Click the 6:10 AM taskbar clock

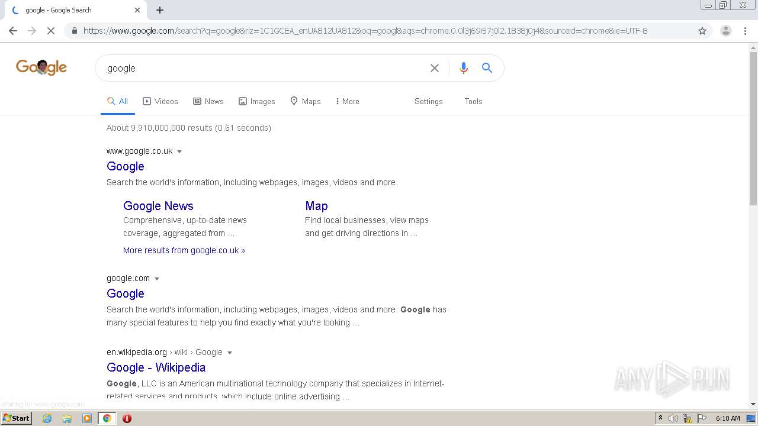[728, 418]
